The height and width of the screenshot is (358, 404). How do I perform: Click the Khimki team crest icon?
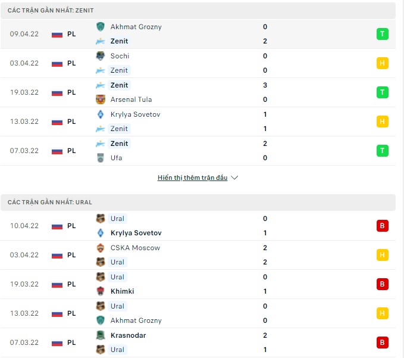[101, 291]
